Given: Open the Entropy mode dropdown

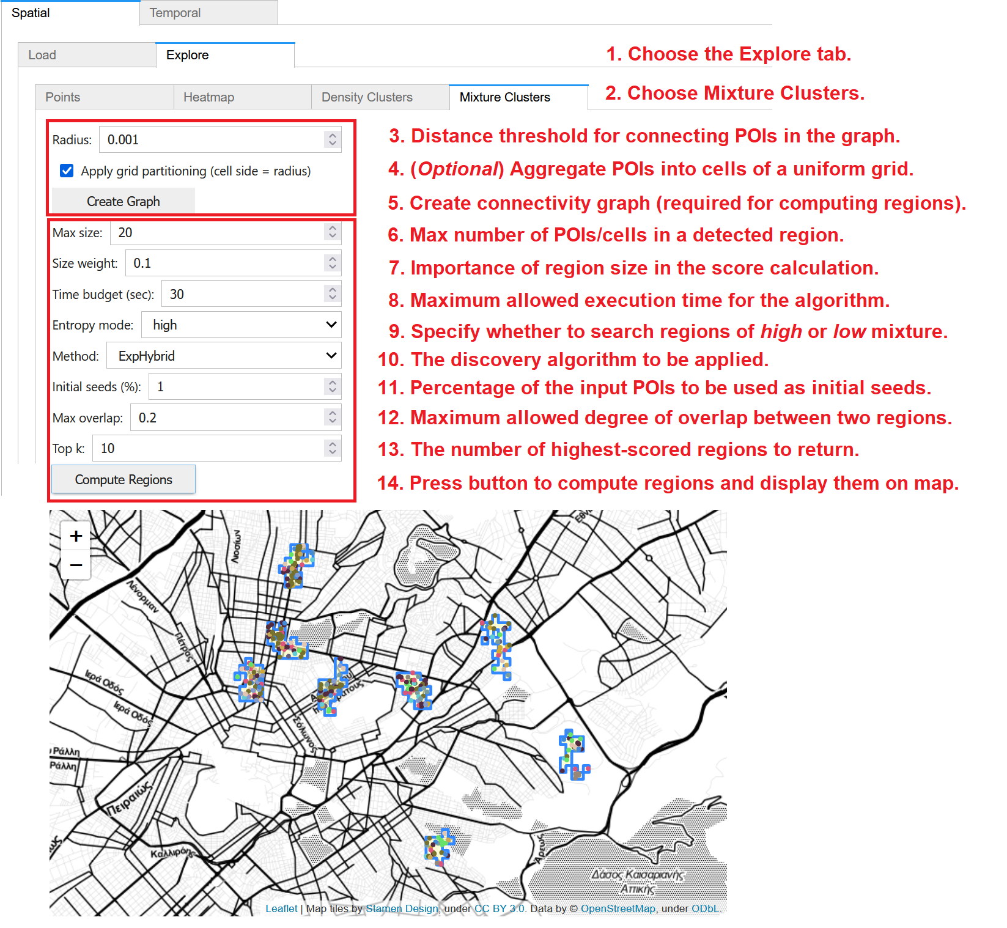Looking at the screenshot, I should point(242,325).
